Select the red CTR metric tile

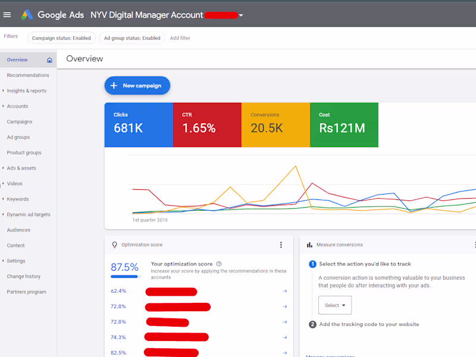(x=207, y=124)
